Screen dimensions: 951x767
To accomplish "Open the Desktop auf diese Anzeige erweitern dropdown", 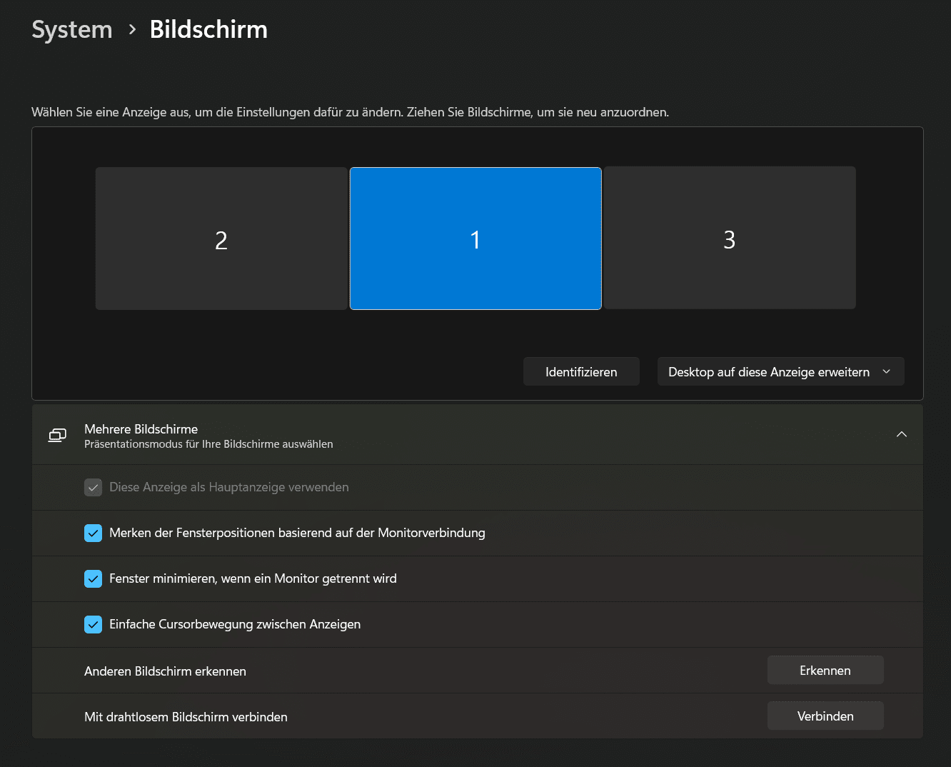I will click(780, 371).
